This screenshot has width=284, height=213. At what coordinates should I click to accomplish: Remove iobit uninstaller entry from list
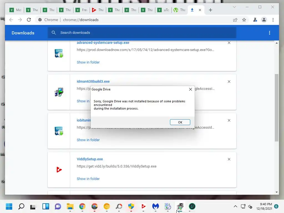coord(229,120)
